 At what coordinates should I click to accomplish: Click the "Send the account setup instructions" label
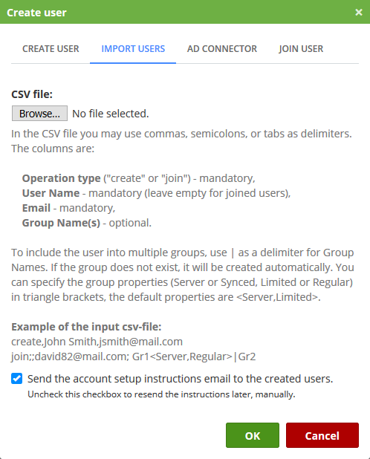click(x=181, y=379)
